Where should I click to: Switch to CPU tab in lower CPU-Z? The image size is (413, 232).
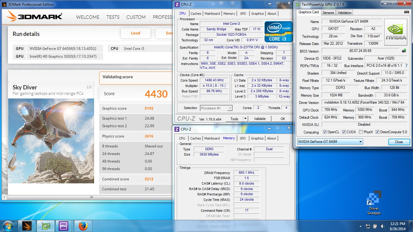coord(182,138)
